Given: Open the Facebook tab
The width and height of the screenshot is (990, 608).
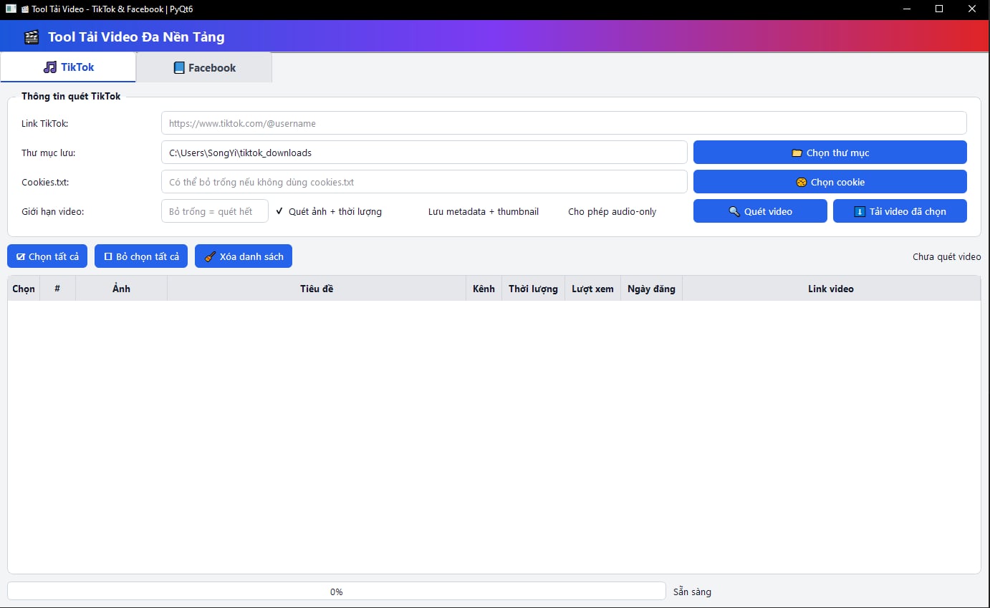Looking at the screenshot, I should coord(204,68).
